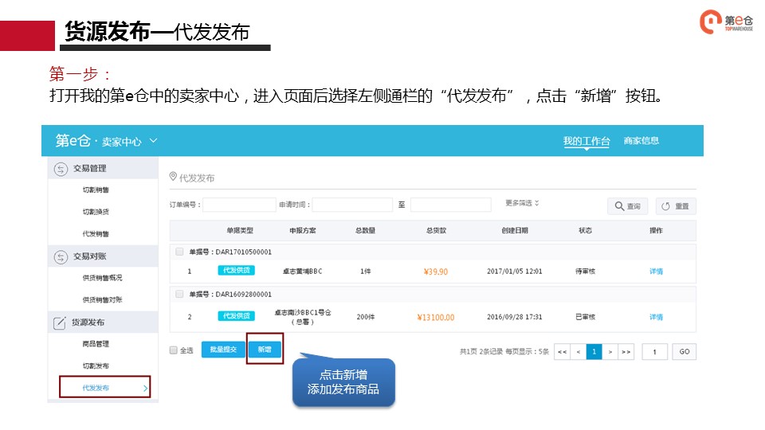Click the 第e仓 logo in top right
The height and width of the screenshot is (430, 765).
click(x=726, y=22)
